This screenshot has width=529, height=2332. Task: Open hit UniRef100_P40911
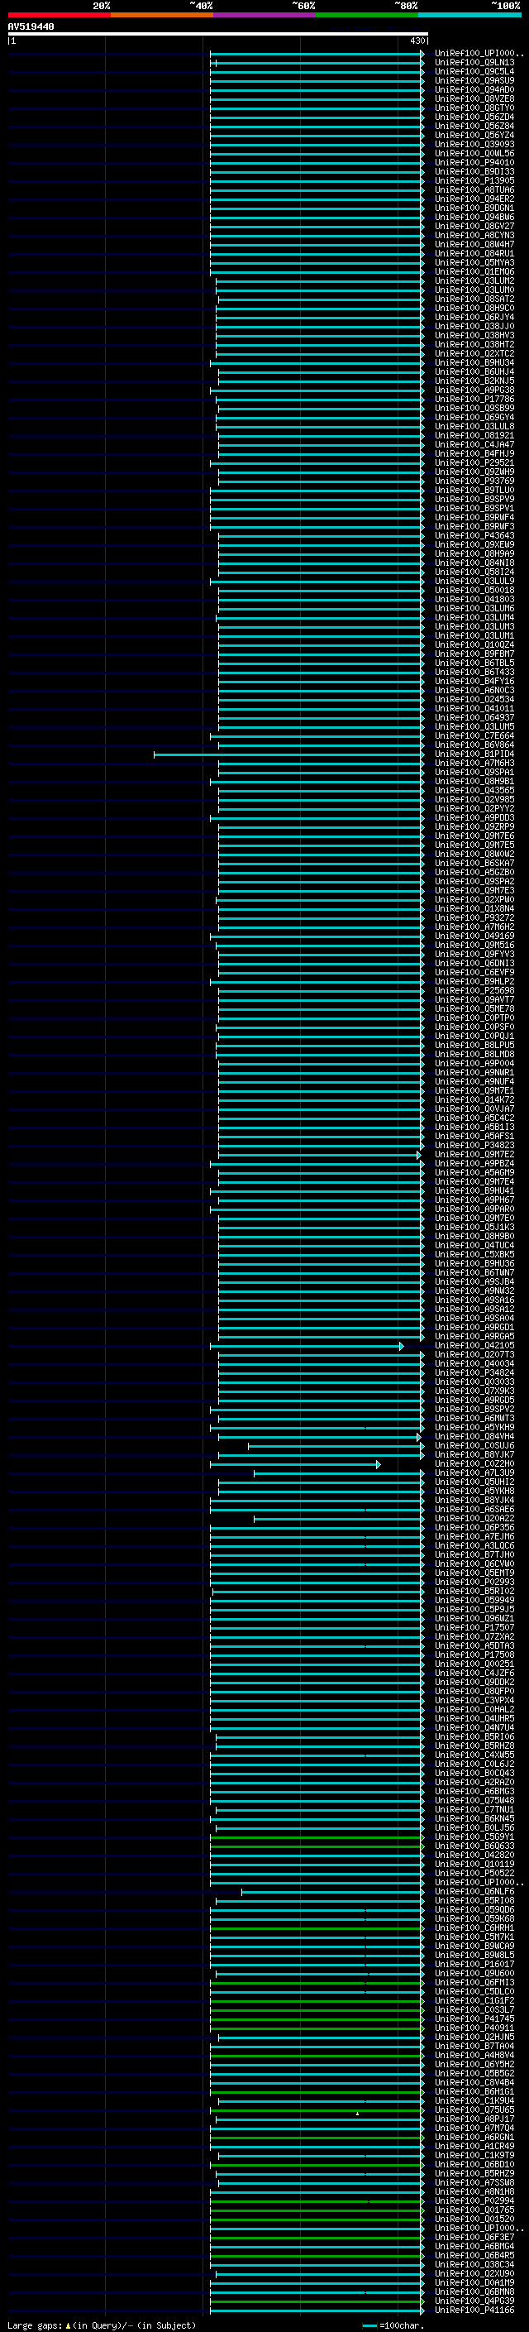[x=474, y=2028]
